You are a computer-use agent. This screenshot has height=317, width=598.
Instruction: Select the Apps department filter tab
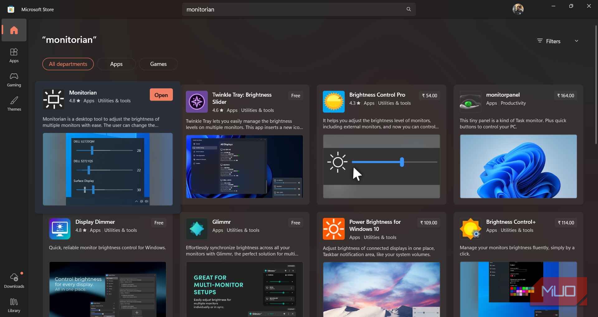(x=116, y=64)
